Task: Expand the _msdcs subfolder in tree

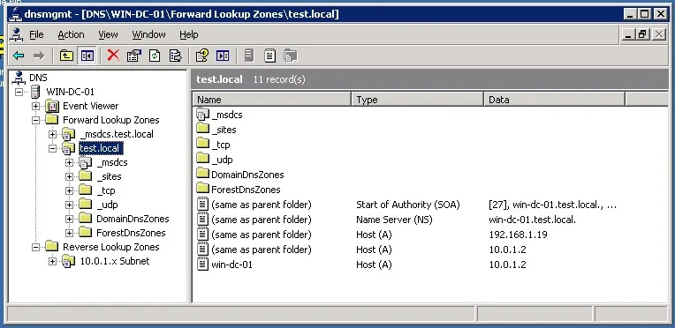Action: point(69,162)
